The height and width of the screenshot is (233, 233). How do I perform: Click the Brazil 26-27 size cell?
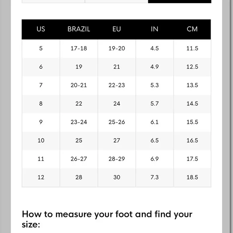click(x=79, y=159)
